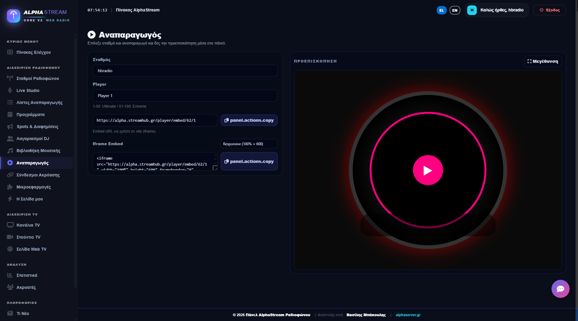Click the AlphaStream antenna logo icon
The image size is (578, 321).
point(14,16)
